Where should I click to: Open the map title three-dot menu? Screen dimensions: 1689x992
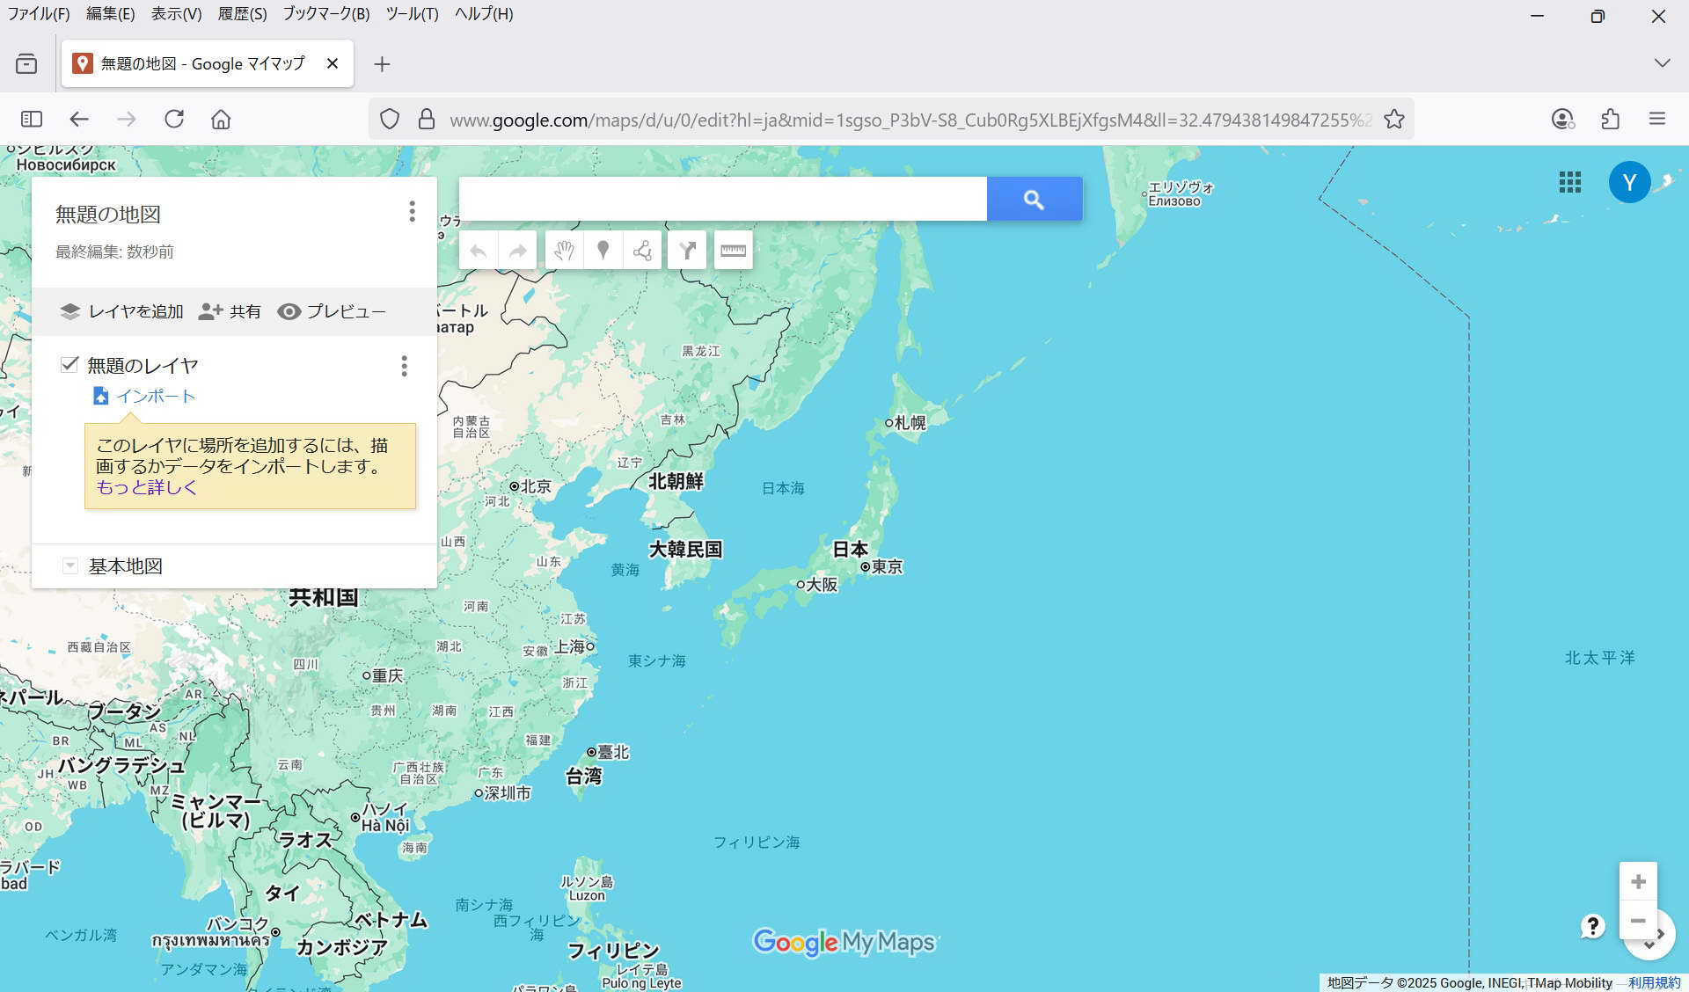pyautogui.click(x=412, y=211)
